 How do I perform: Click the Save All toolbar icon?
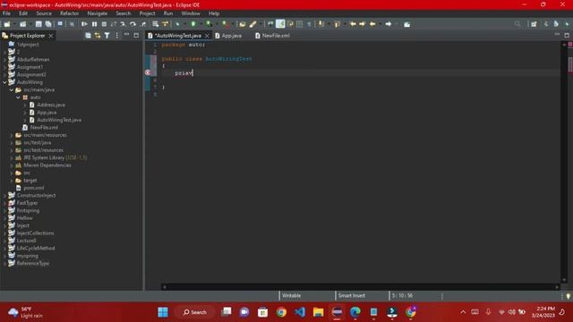tap(48, 24)
